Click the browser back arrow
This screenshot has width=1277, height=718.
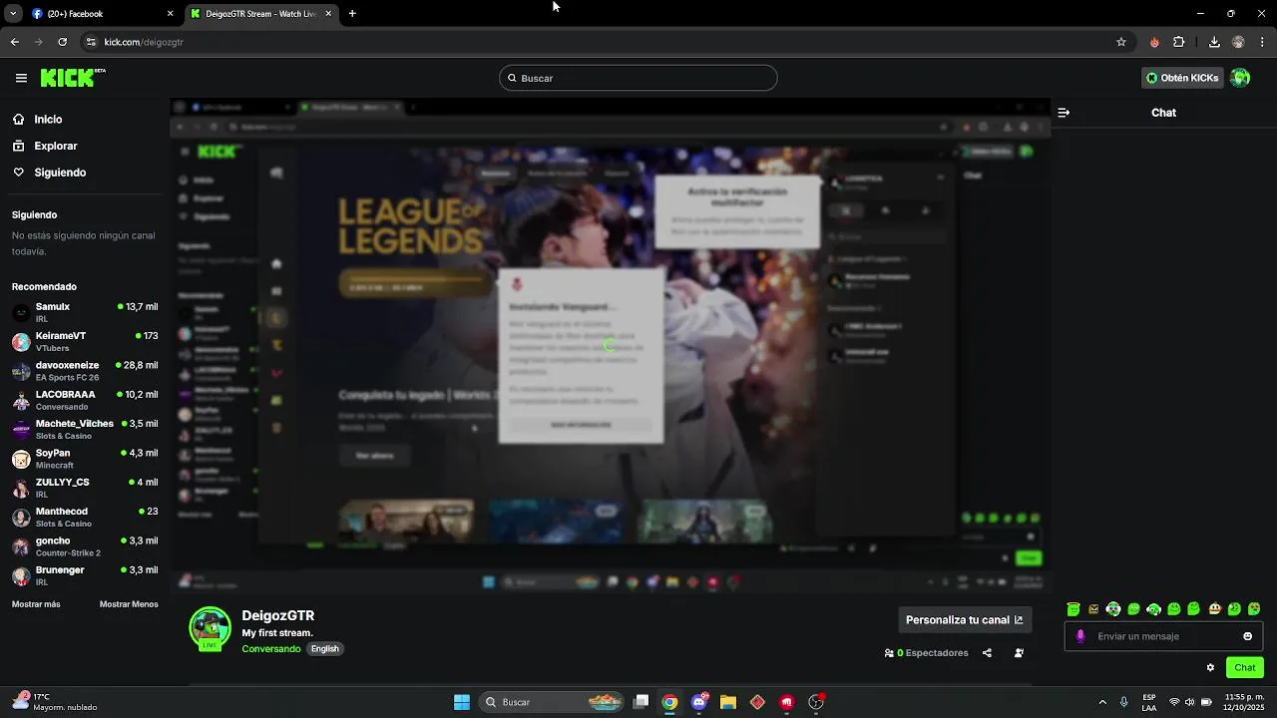[x=15, y=42]
